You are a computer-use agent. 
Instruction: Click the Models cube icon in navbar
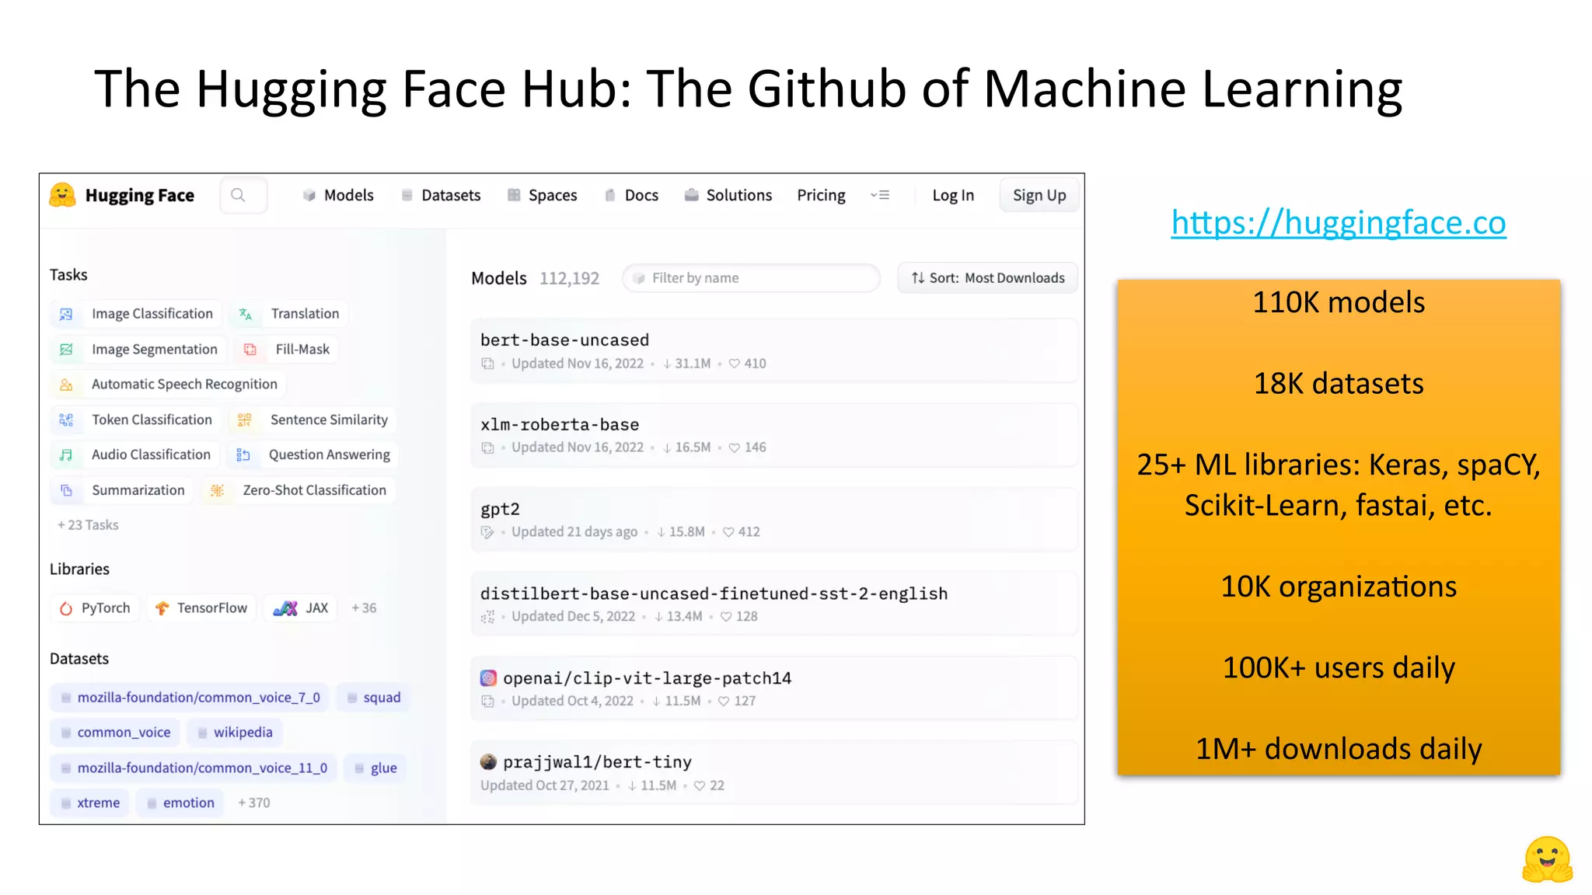309,195
